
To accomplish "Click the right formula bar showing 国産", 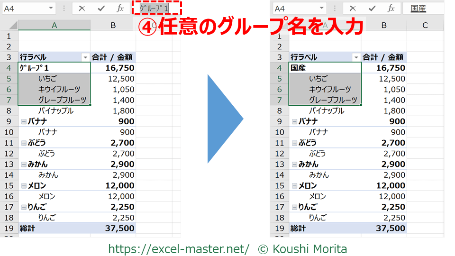I will pyautogui.click(x=427, y=9).
